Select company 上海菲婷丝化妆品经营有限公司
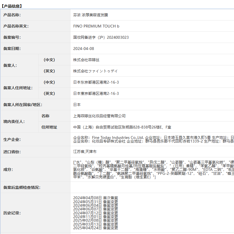 pos(99,116)
